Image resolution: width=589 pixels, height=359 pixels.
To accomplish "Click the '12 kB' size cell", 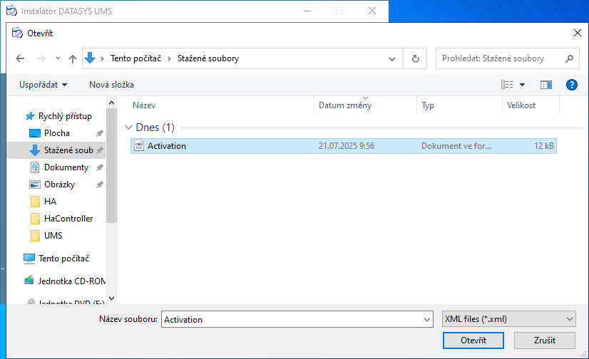I will pos(544,146).
